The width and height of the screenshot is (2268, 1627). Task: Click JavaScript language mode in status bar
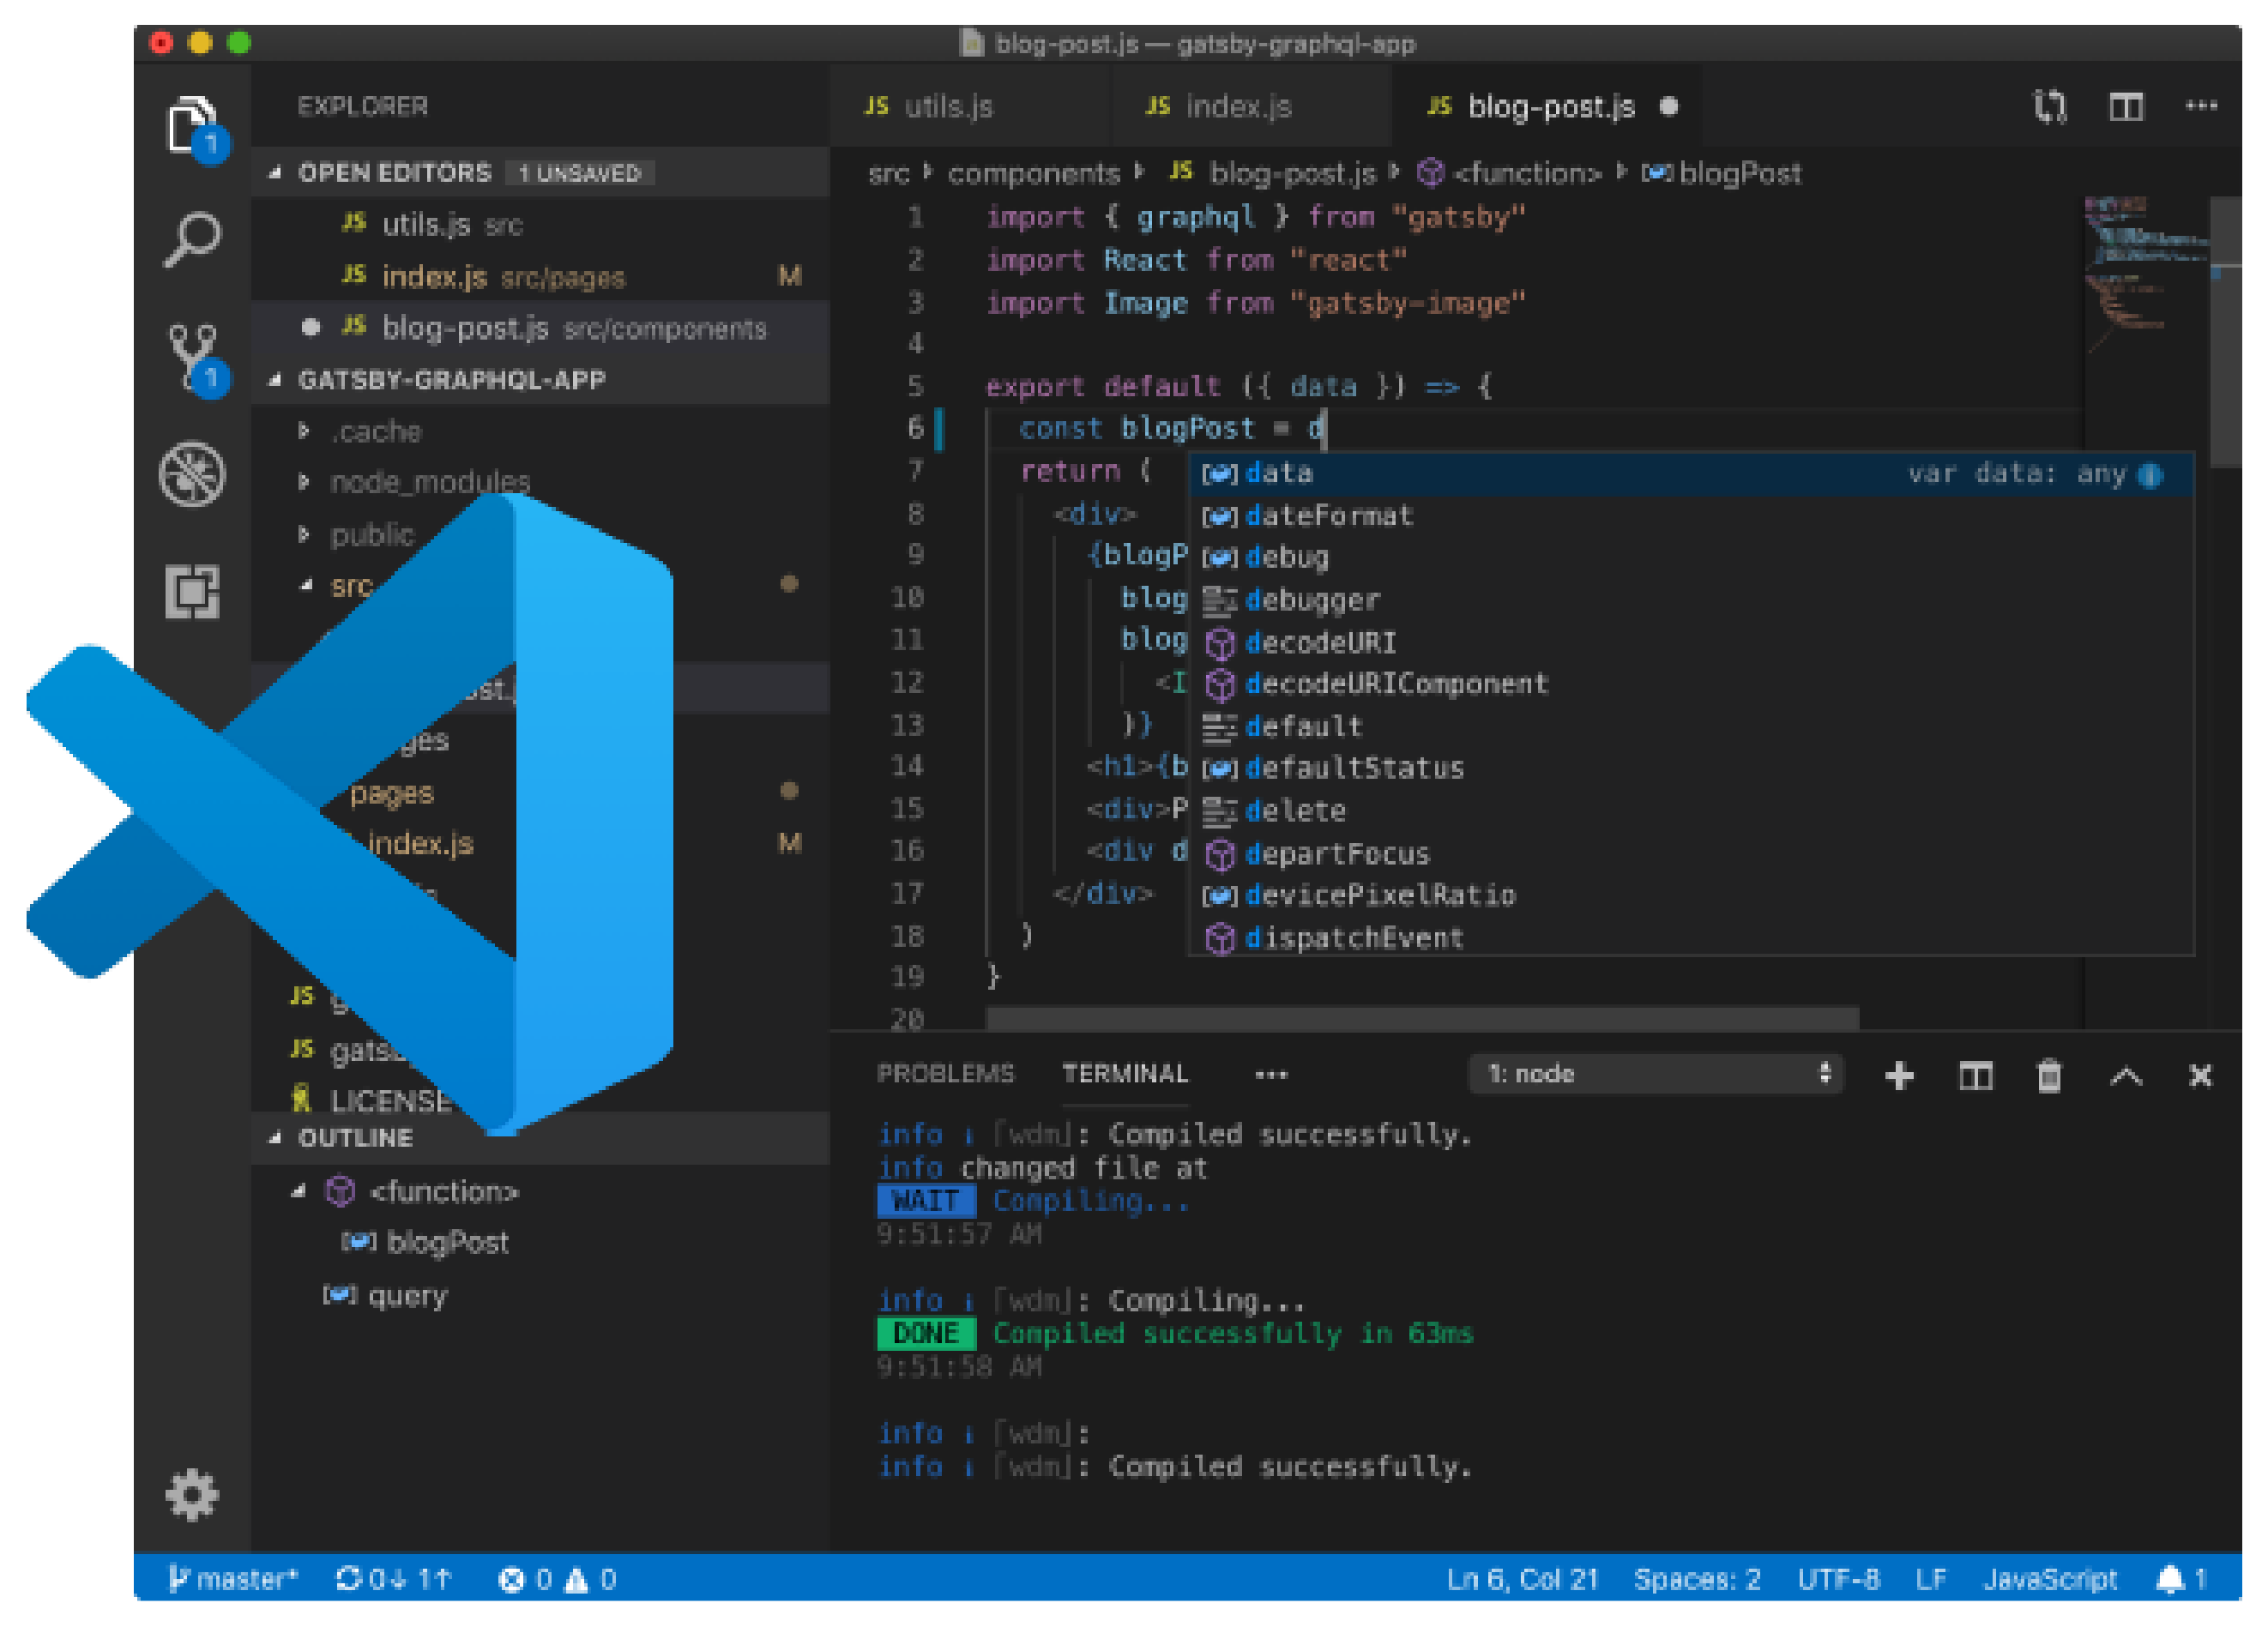coord(2050,1578)
